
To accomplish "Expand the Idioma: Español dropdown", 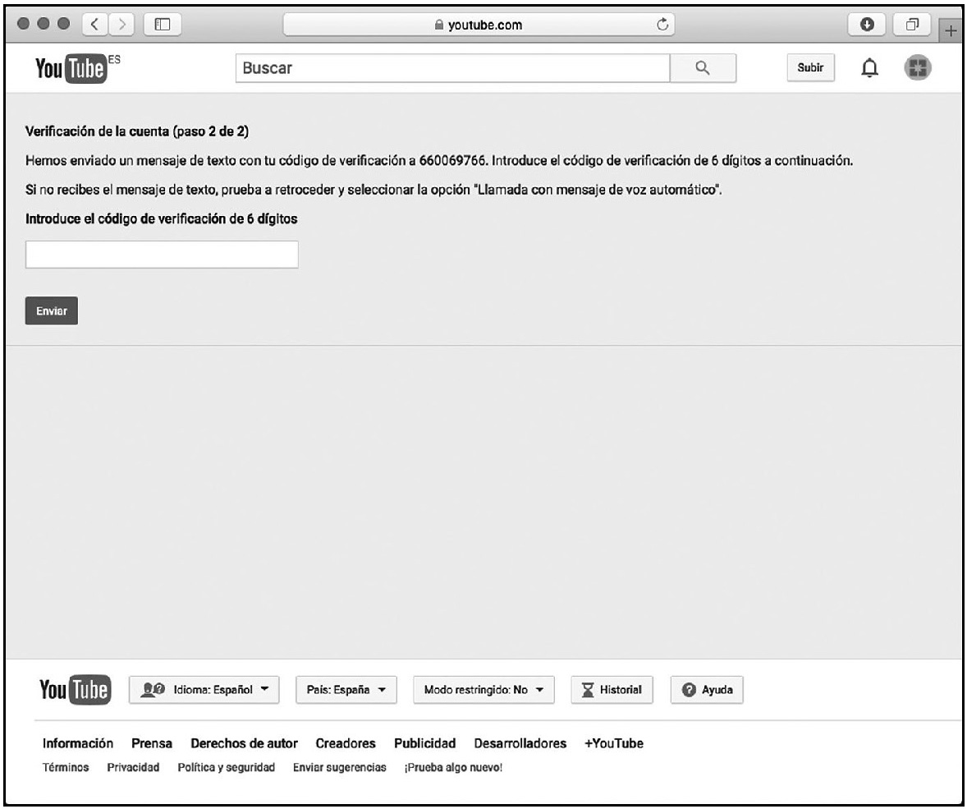I will [204, 690].
